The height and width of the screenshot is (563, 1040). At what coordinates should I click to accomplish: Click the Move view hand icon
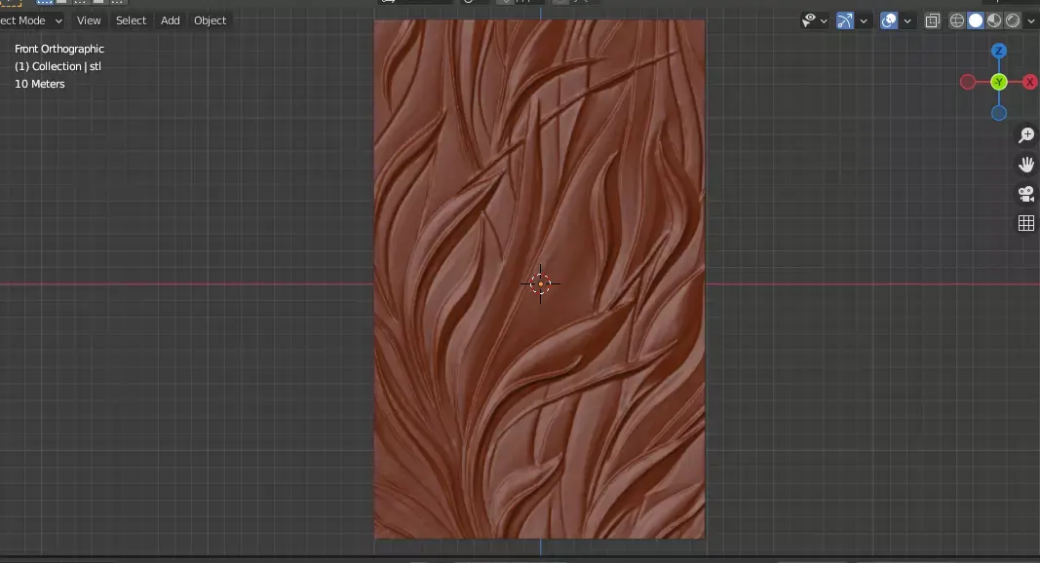pyautogui.click(x=1026, y=165)
